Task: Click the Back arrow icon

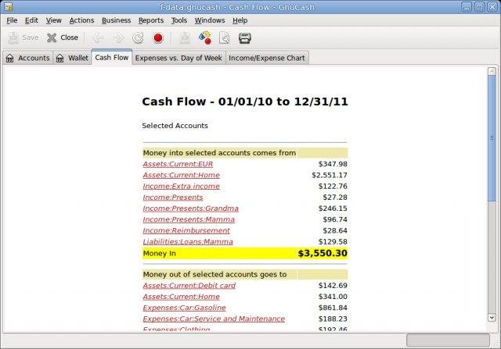Action: click(x=98, y=37)
